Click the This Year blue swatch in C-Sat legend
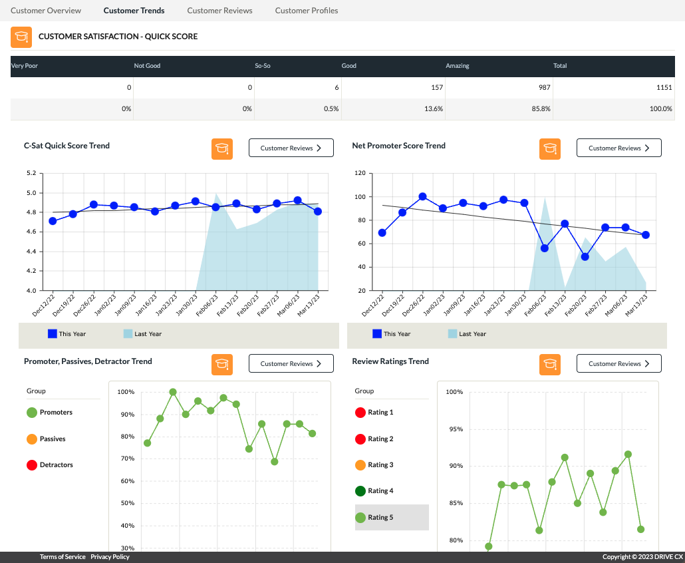The width and height of the screenshot is (685, 563). 53,334
